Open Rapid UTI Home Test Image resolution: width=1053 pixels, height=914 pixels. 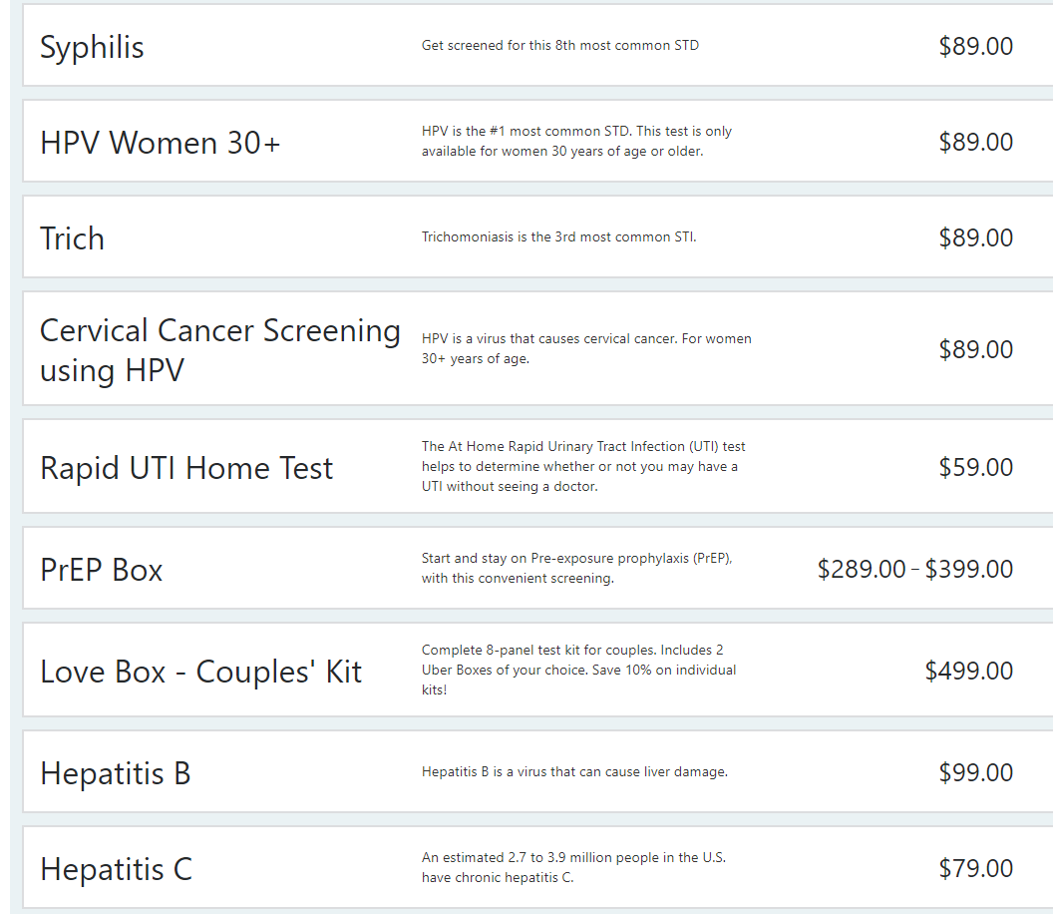click(186, 468)
